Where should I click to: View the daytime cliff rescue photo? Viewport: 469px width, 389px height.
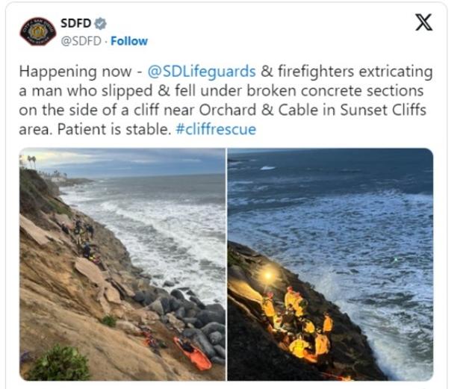[x=122, y=264]
